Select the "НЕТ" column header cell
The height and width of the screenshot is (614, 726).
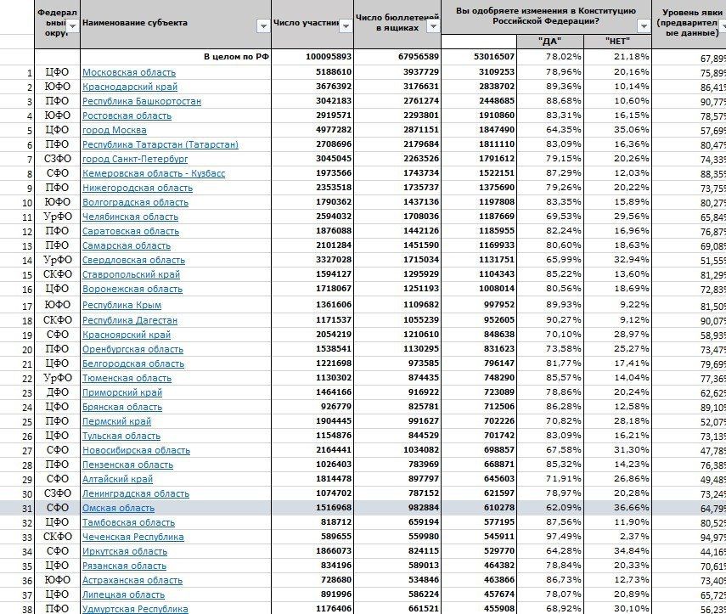617,42
